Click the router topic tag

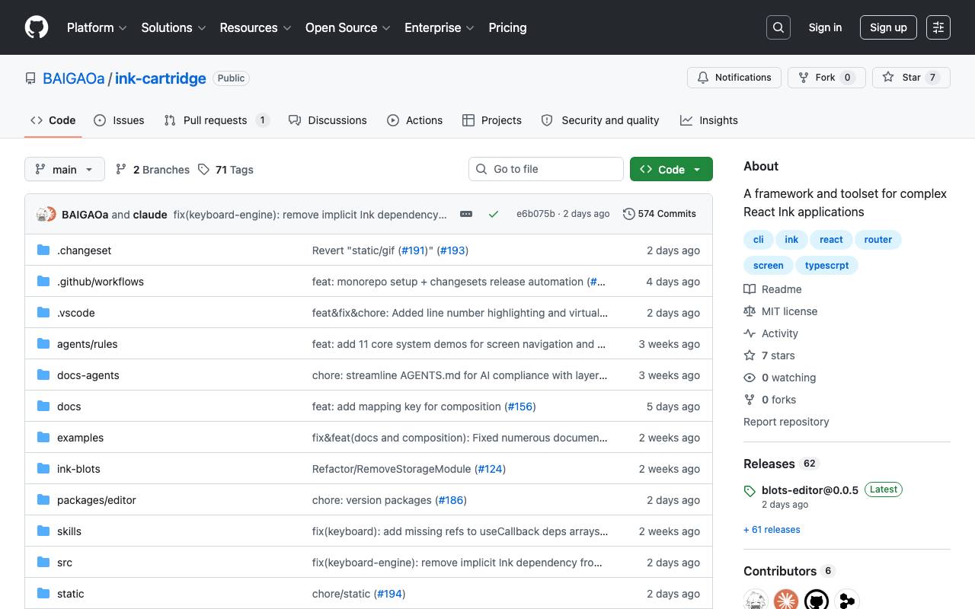click(x=878, y=240)
